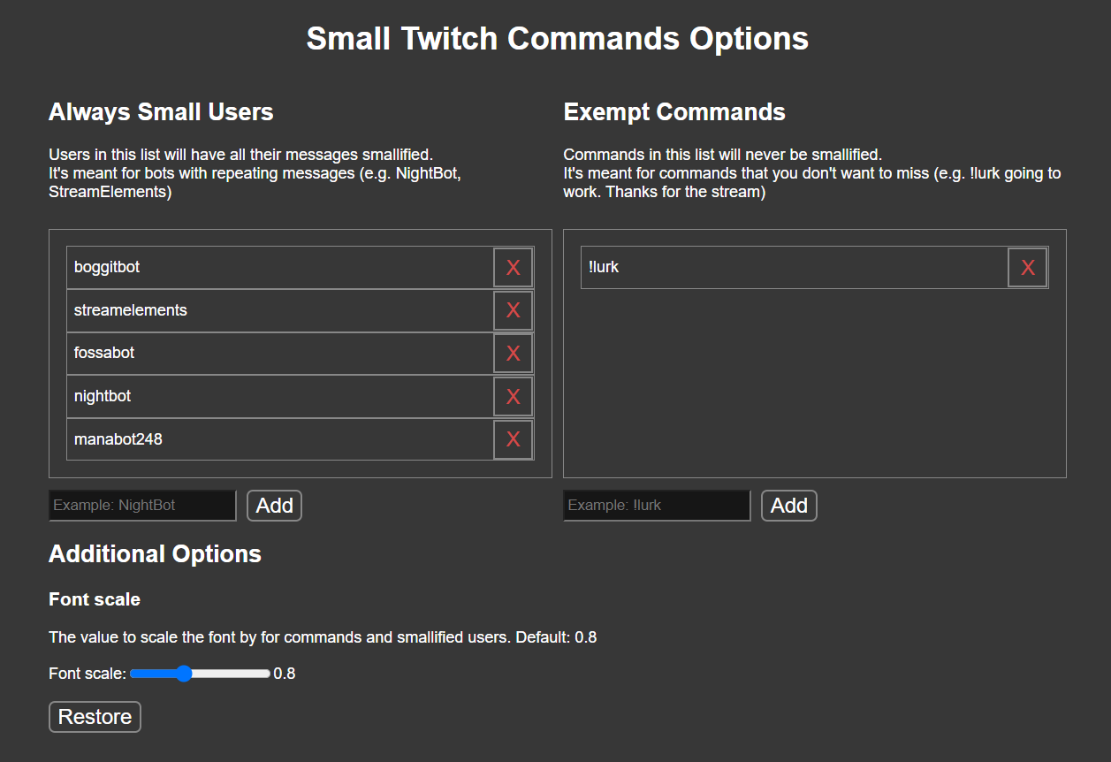Delete manabot248 using the X icon
Screen dimensions: 1111x762
(513, 439)
